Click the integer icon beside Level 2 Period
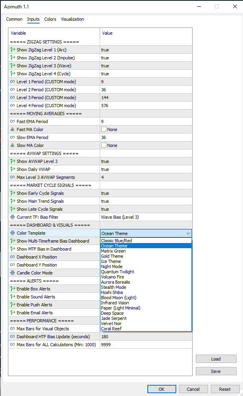Screen dimensions: 243x396 pyautogui.click(x=13, y=90)
